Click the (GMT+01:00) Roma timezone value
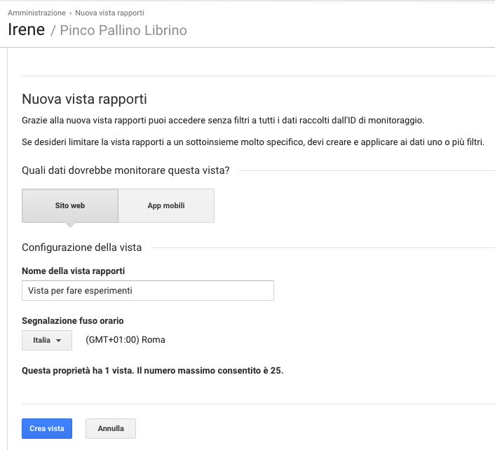The width and height of the screenshot is (495, 450). tap(126, 340)
